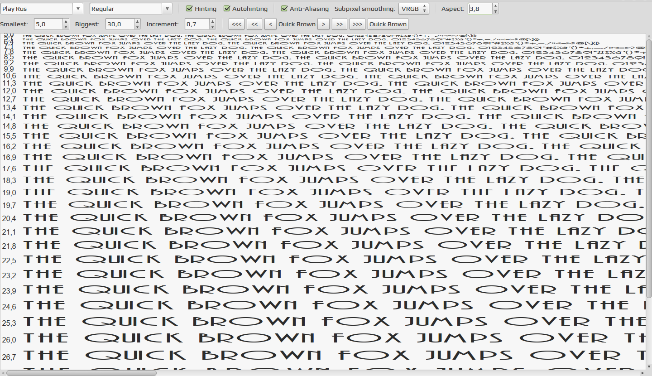
Task: Click the << rewind button
Action: tap(254, 24)
